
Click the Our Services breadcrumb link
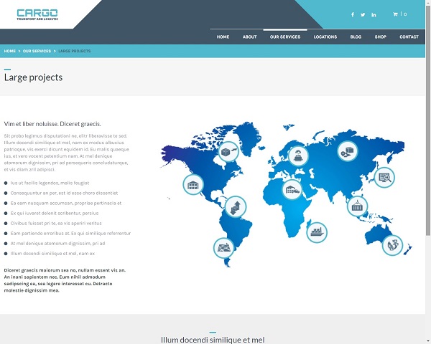pos(37,52)
